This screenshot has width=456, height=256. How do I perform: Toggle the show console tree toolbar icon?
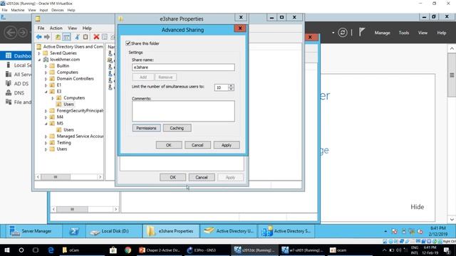pos(66,37)
